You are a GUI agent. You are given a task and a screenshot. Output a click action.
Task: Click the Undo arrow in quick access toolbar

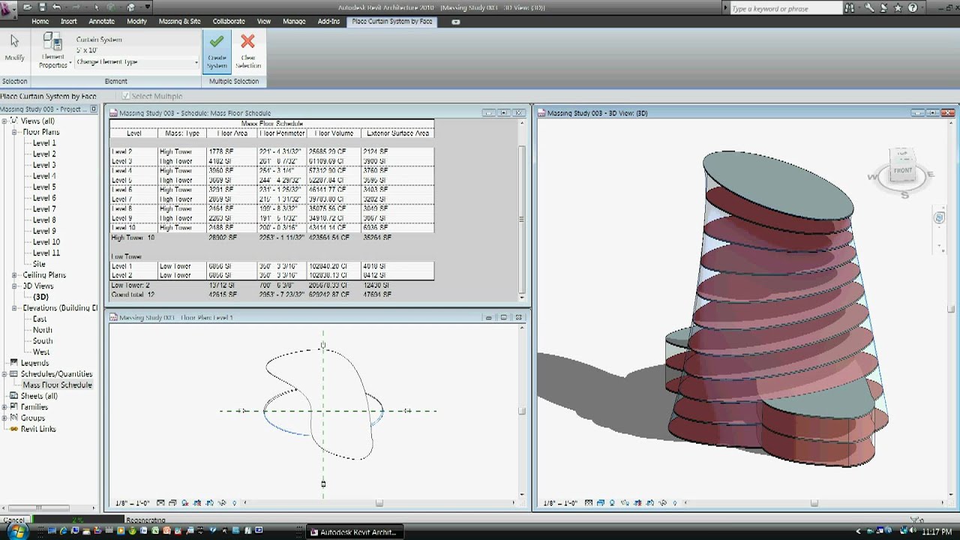(56, 7)
